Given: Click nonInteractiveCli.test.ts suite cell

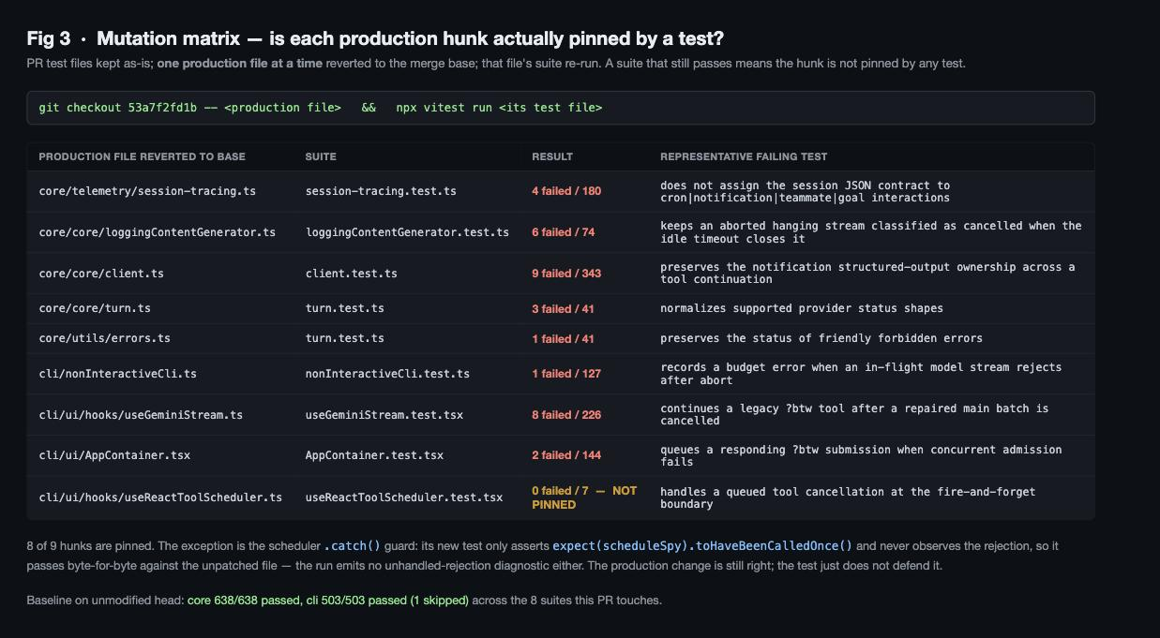Looking at the screenshot, I should point(387,374).
